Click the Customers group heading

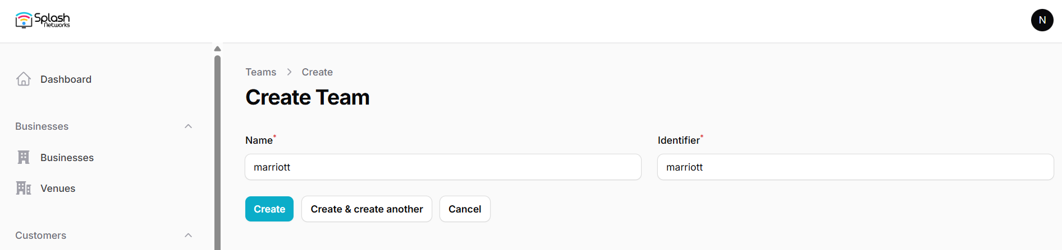[x=41, y=235]
